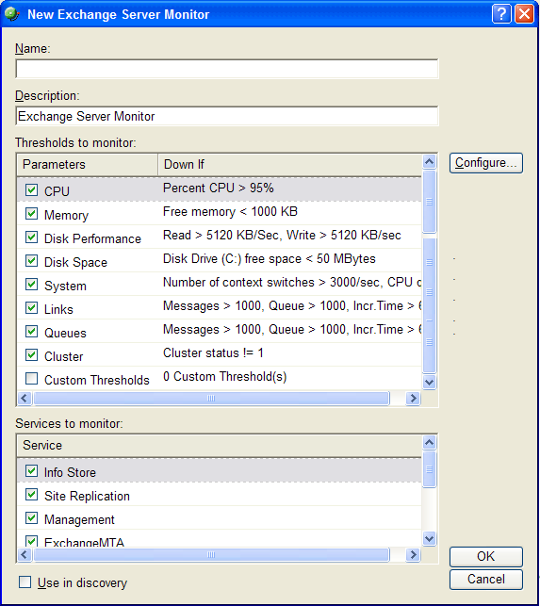This screenshot has width=540, height=606.
Task: Click thresholds list scroll left arrow
Action: click(25, 398)
